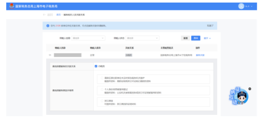Dismiss notice by clicking 知道了

click(210, 26)
